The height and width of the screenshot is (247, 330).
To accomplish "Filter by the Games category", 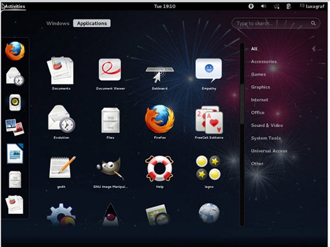I will 258,74.
